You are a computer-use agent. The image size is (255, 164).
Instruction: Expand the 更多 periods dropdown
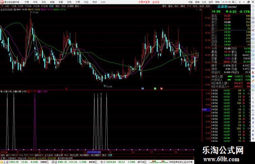(x=78, y=6)
